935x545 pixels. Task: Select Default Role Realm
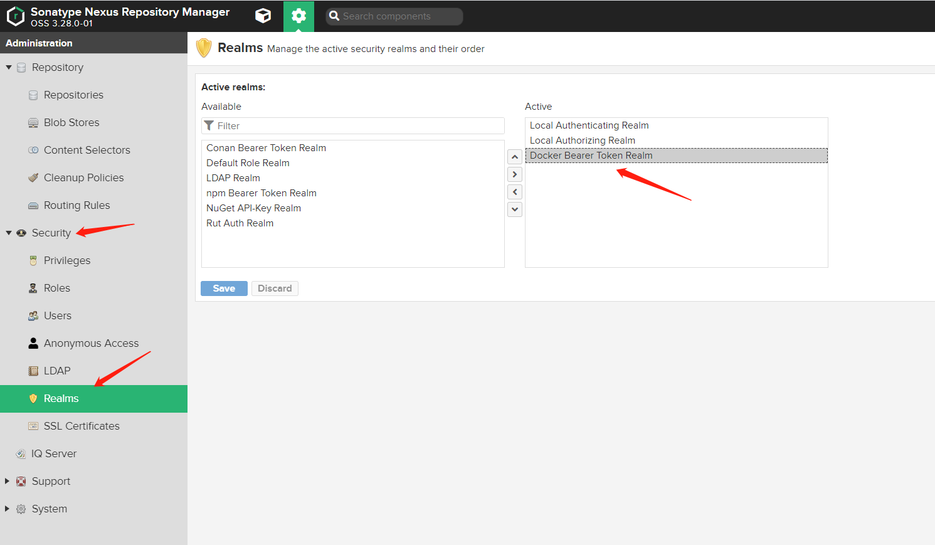click(353, 163)
